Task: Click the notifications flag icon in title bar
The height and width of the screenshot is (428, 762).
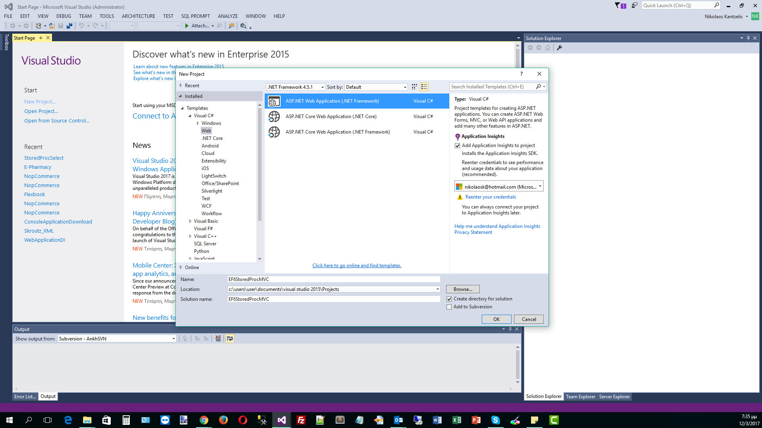Action: tap(620, 6)
